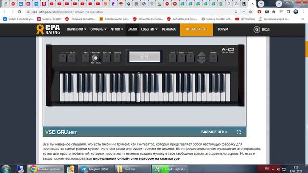This screenshot has width=308, height=173.
Task: Click the orange ВСЕ БАБЛО ТУТ button
Action: [x=196, y=29]
